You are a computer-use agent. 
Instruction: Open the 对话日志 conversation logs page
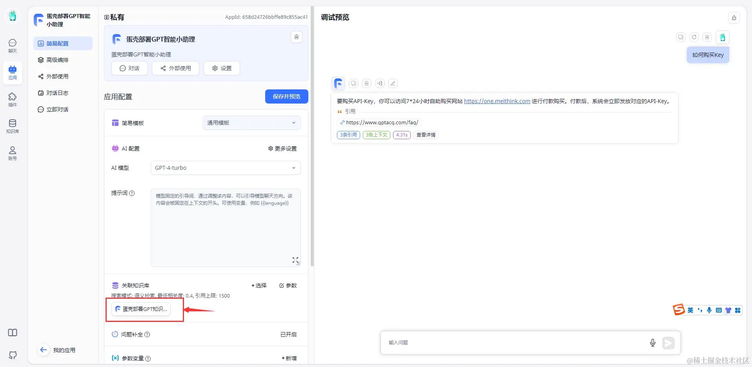point(57,93)
